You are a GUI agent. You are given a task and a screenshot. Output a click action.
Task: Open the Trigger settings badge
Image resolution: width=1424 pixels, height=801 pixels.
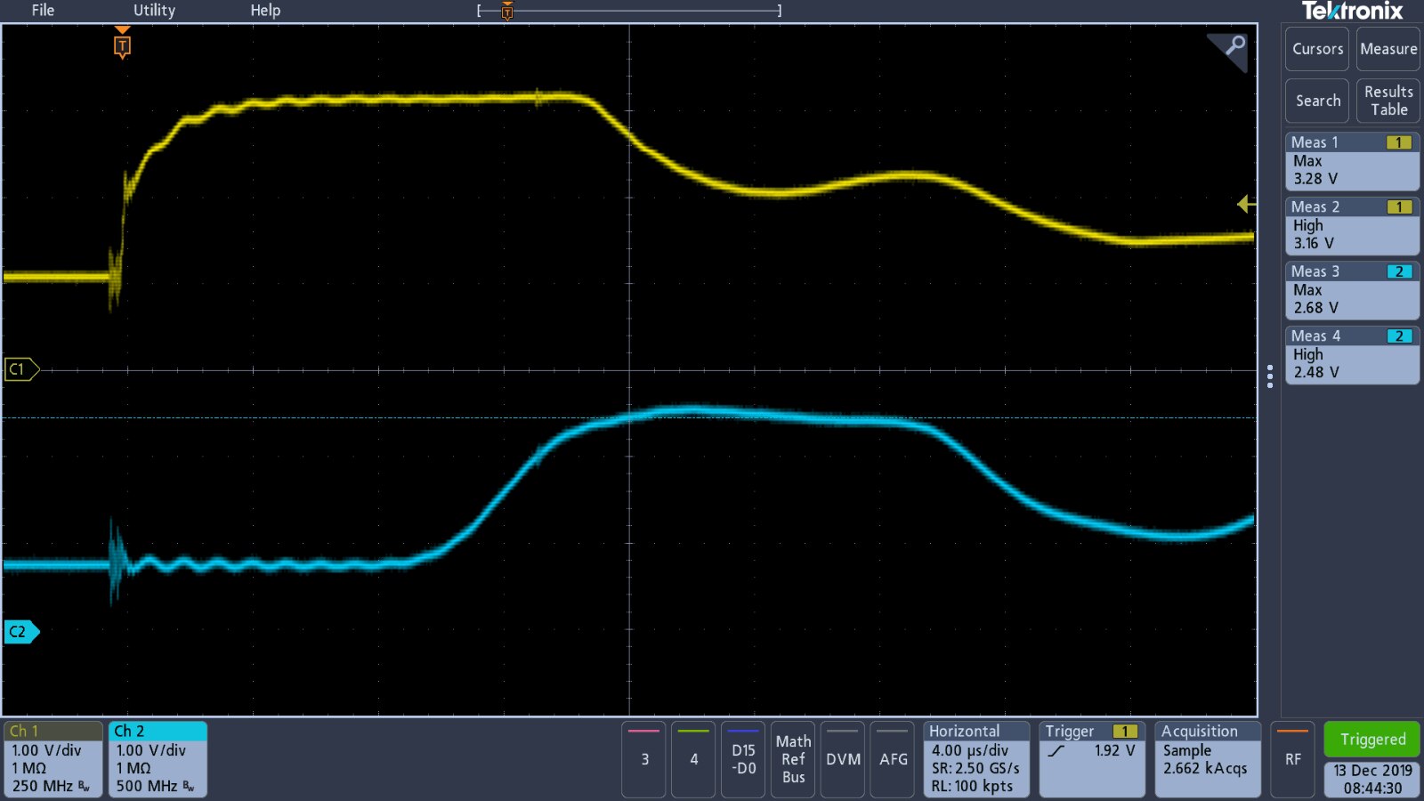1092,759
